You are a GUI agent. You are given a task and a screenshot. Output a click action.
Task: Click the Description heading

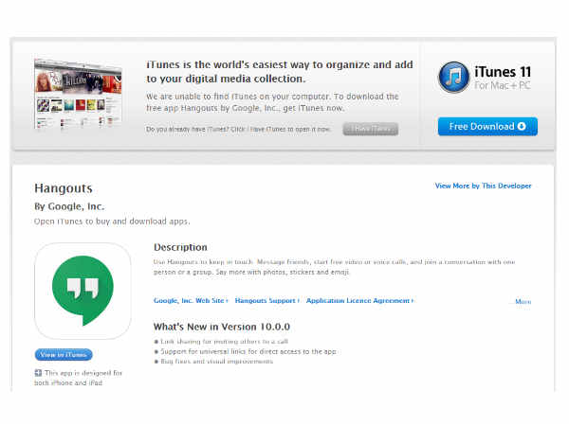[180, 247]
